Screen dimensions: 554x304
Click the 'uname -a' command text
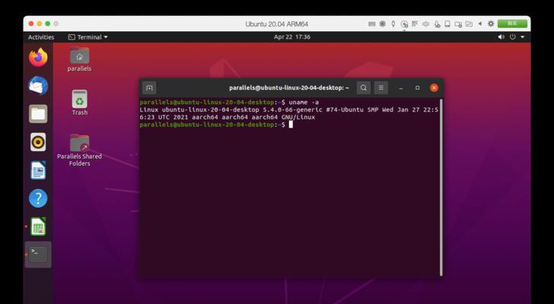pos(304,103)
